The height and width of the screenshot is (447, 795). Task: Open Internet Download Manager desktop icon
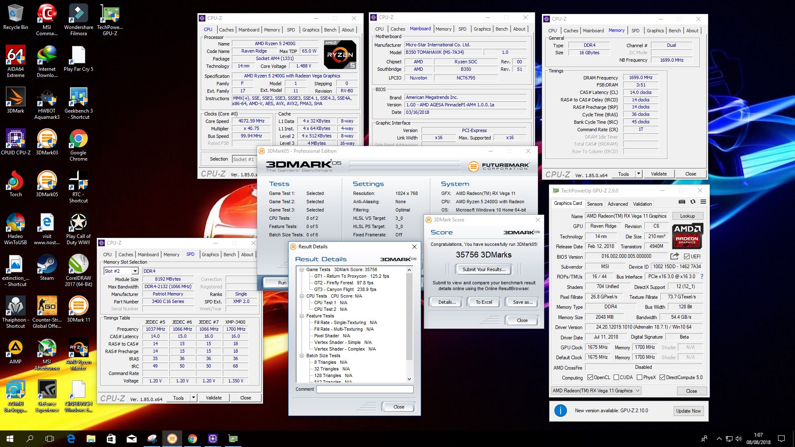(x=47, y=61)
